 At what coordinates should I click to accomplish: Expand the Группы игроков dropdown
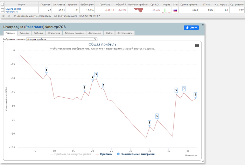click(90, 16)
